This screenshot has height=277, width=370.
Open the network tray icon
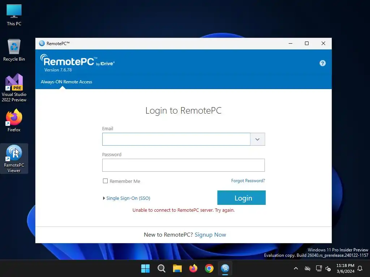(319, 268)
